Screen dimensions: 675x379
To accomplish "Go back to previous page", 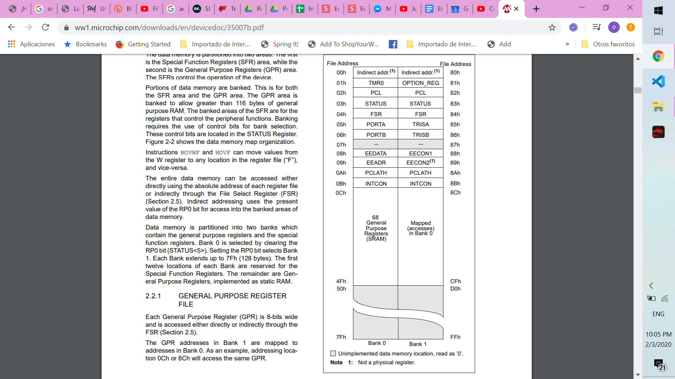I will pyautogui.click(x=12, y=27).
